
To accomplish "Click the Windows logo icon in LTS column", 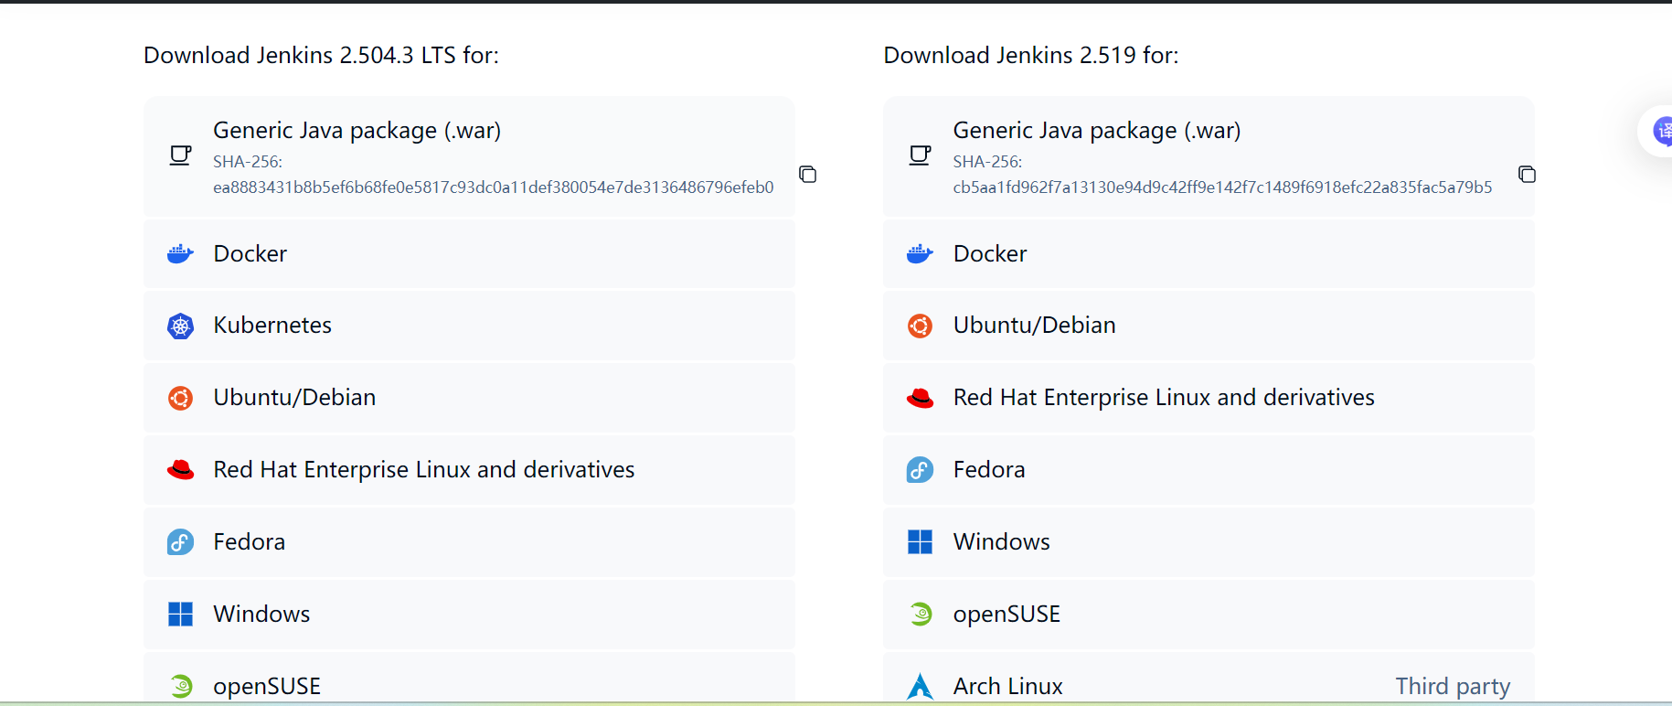I will click(x=180, y=614).
